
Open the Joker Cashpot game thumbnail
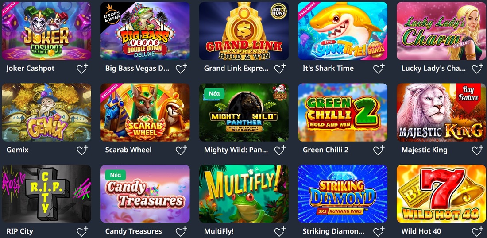46,31
